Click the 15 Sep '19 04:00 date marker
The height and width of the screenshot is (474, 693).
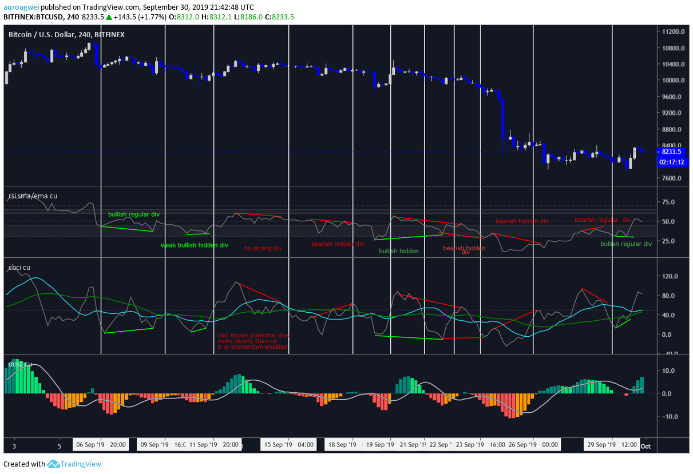[x=288, y=445]
